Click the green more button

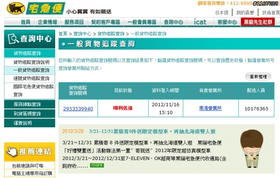tap(97, 165)
